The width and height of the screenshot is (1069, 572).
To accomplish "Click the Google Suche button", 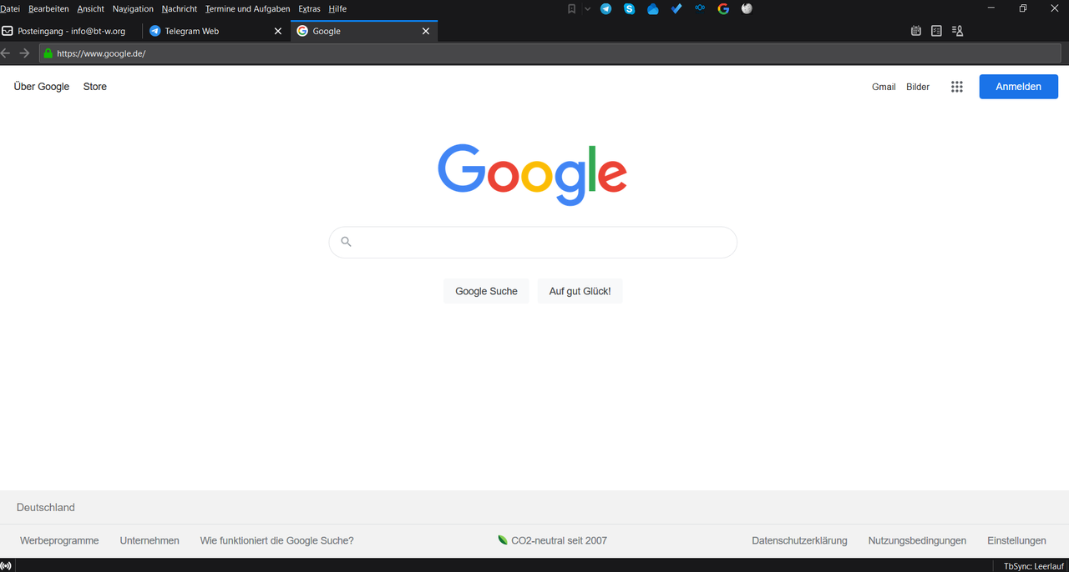I will (x=486, y=291).
